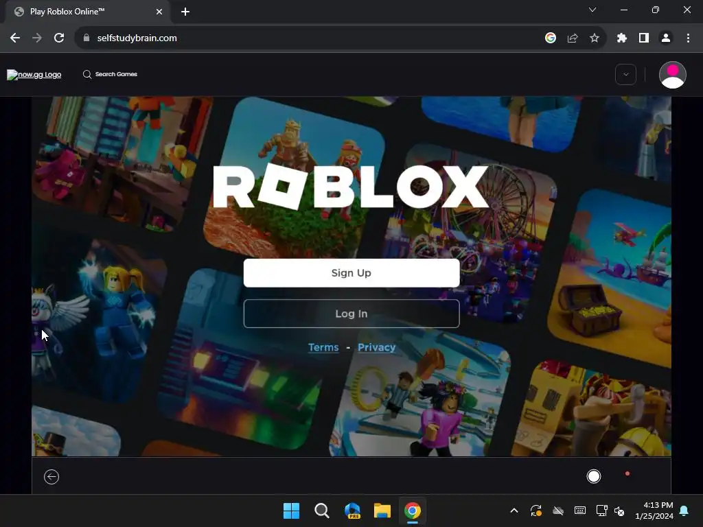This screenshot has width=703, height=527.
Task: Open the Windows Start menu
Action: point(291,511)
